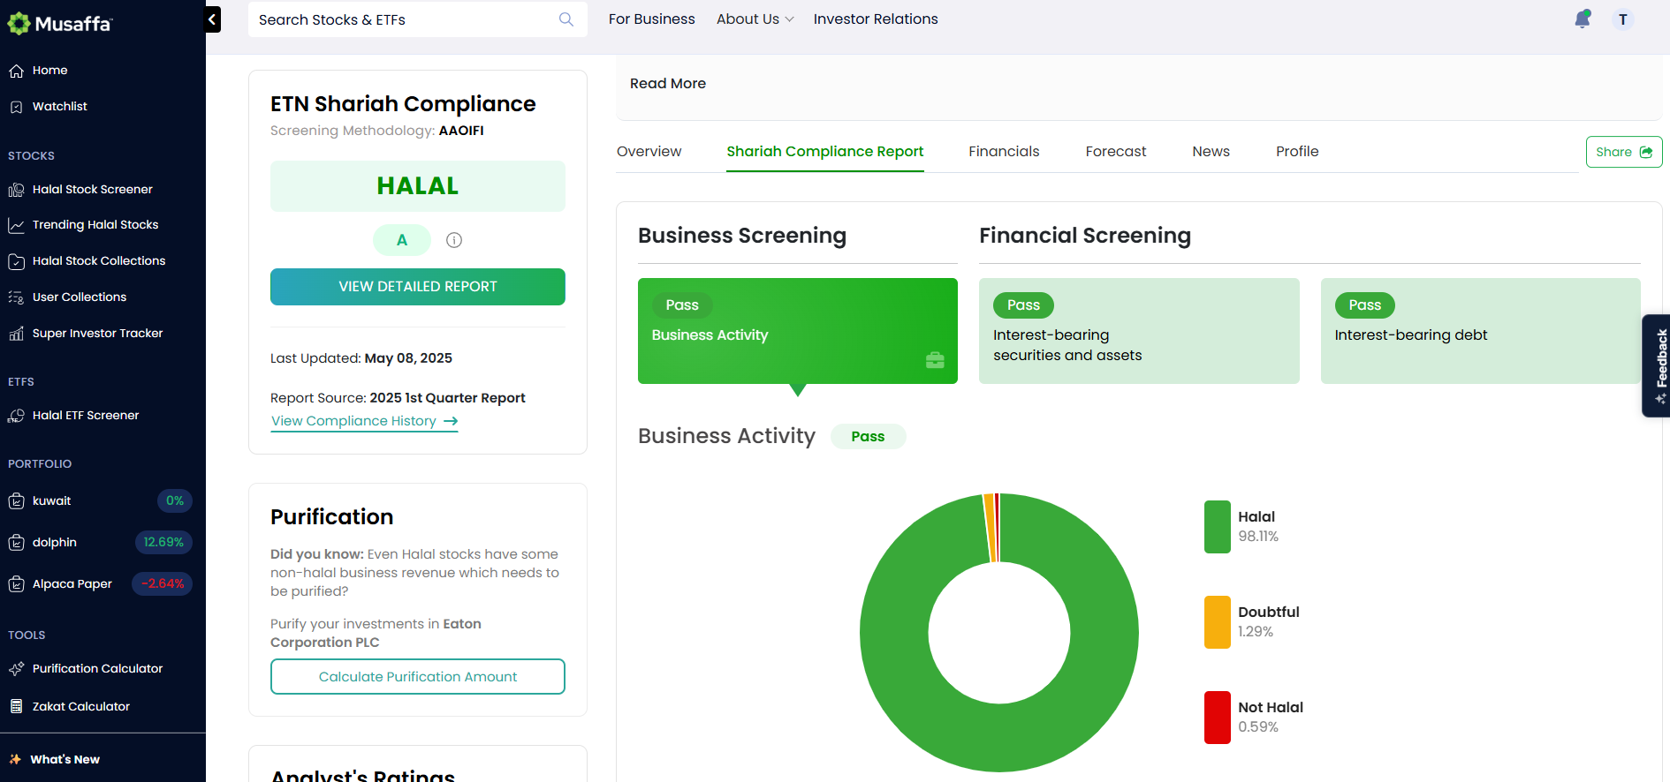Screen dimensions: 1670x782
Task: Click the Doubtful 1.29% legend value
Action: coord(1256,632)
